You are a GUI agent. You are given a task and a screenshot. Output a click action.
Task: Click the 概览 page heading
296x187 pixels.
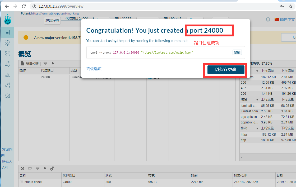click(x=25, y=54)
